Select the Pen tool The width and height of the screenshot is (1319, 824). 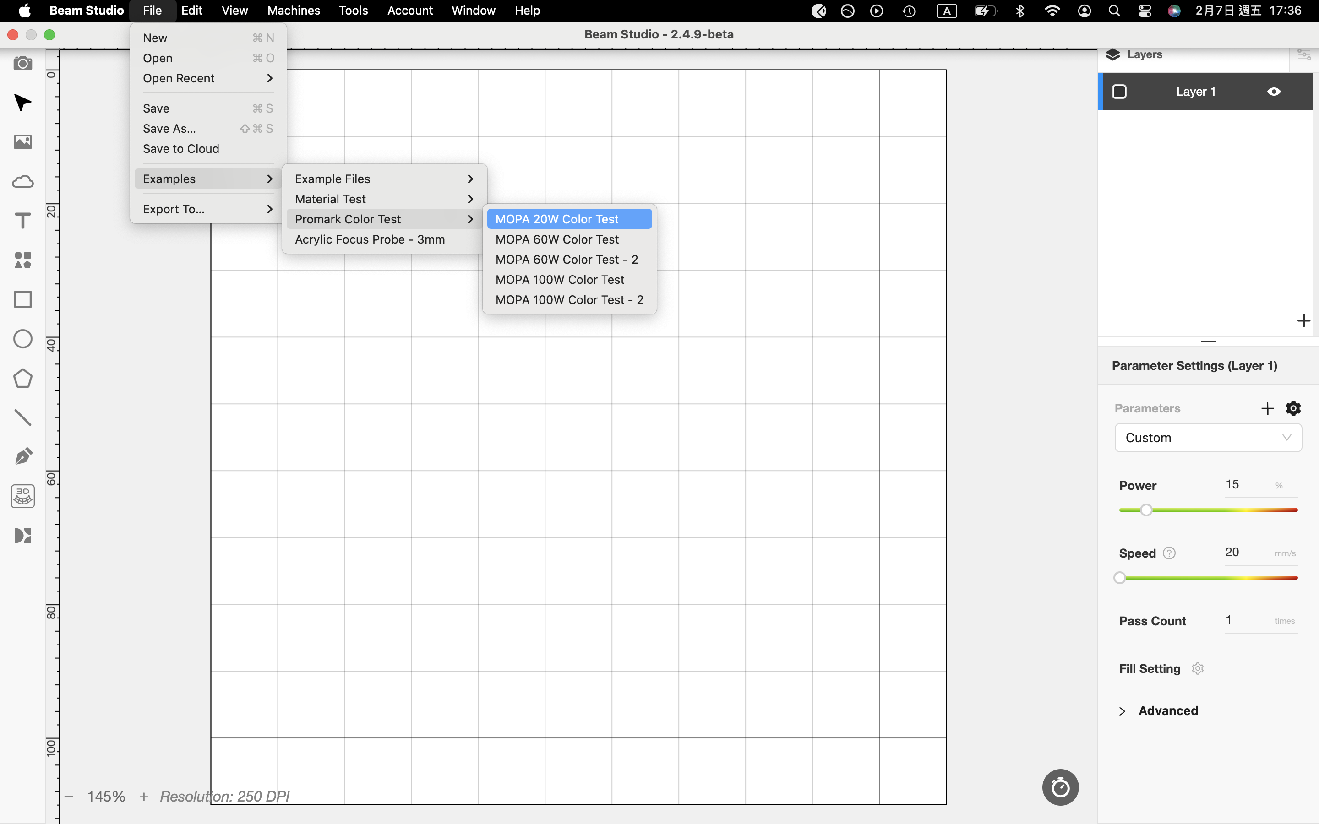pos(22,457)
